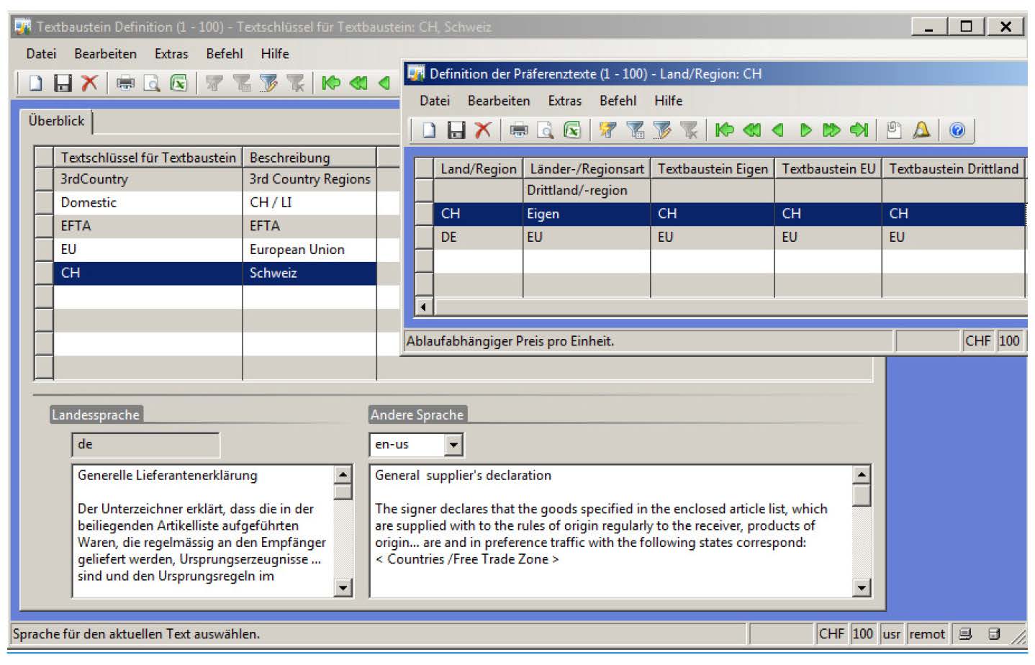Delete record with red X in Präferenztexte window
Viewport: 1035px width, 665px height.
pos(483,130)
